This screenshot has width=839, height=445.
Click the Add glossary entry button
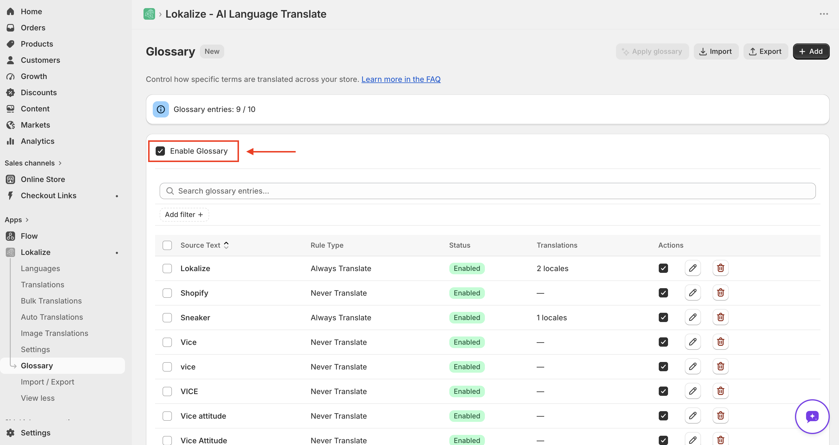coord(811,52)
